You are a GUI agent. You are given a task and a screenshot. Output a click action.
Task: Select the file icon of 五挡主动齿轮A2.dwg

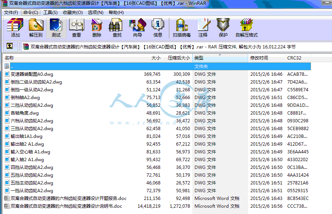point(7,183)
